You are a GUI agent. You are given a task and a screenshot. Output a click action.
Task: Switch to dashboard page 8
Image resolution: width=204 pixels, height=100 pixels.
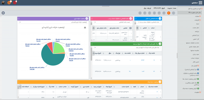point(140,13)
